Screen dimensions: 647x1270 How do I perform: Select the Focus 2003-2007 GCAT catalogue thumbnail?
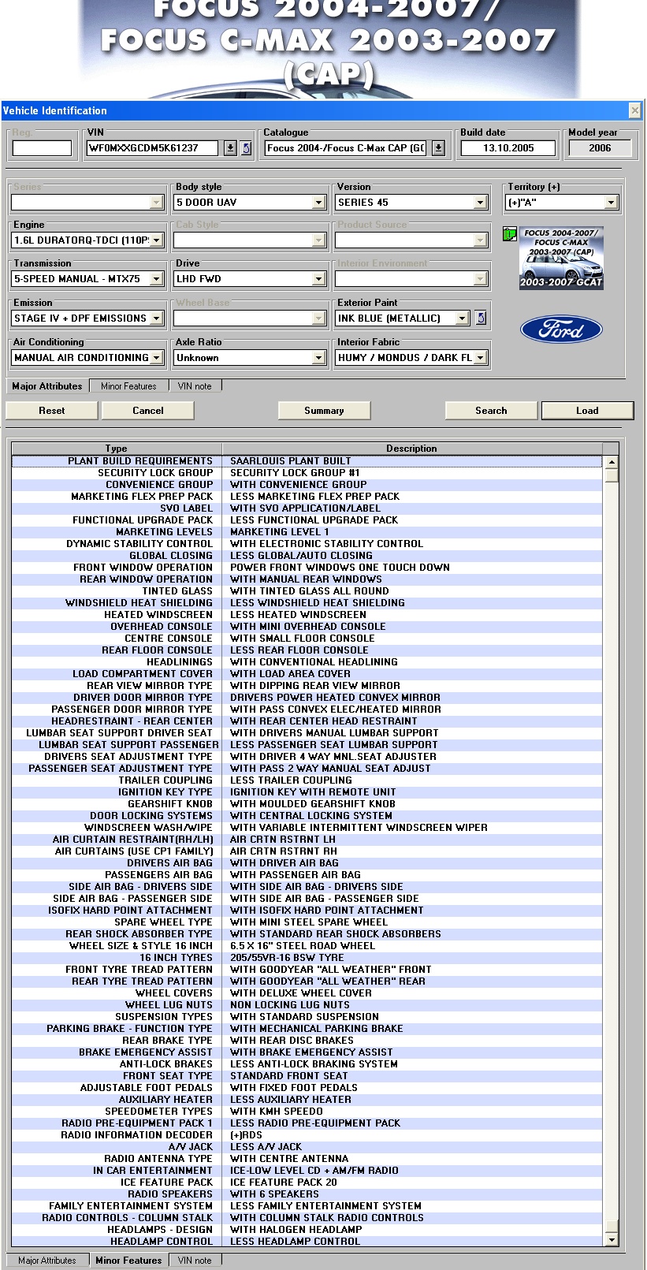[561, 259]
